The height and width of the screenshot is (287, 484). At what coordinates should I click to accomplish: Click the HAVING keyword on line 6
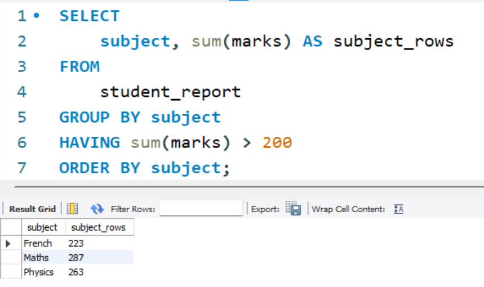90,142
